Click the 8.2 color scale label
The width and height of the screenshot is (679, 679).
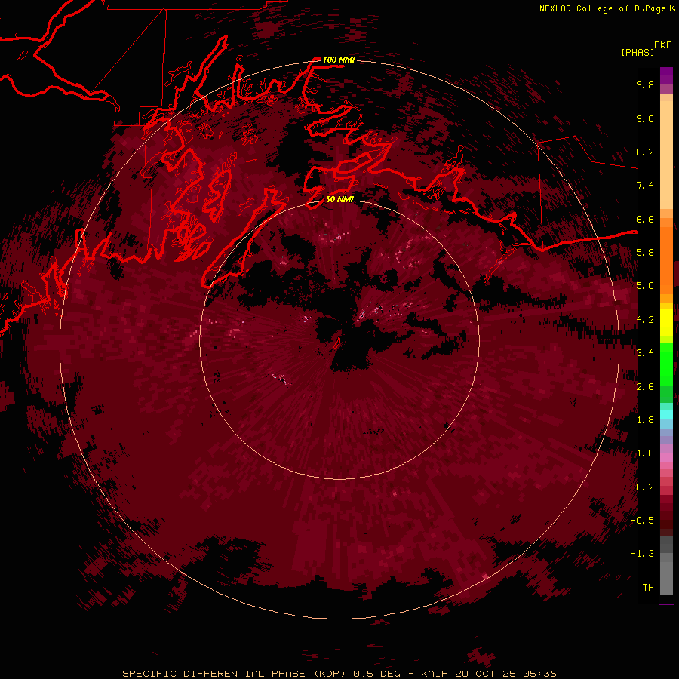click(x=645, y=152)
